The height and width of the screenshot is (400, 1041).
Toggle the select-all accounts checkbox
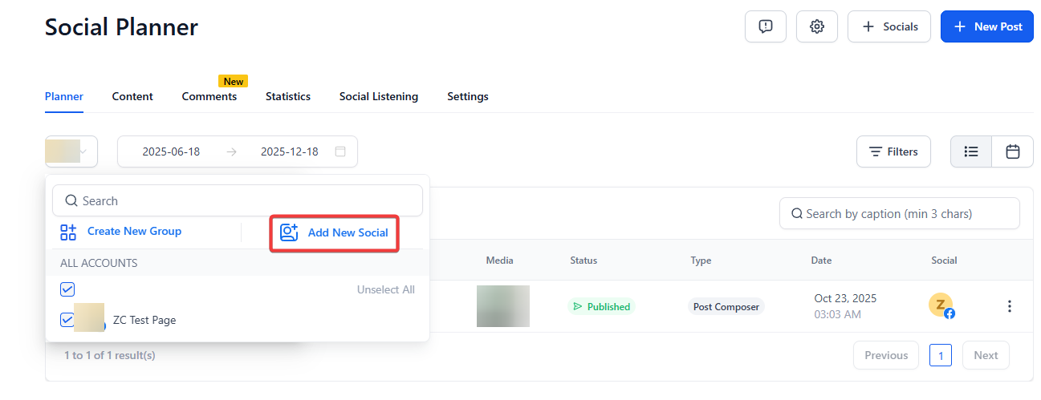pos(67,289)
